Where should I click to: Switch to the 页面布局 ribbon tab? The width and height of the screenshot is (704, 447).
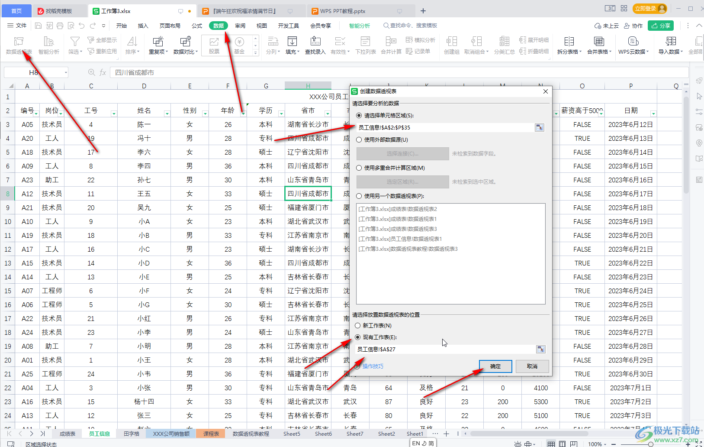click(170, 26)
